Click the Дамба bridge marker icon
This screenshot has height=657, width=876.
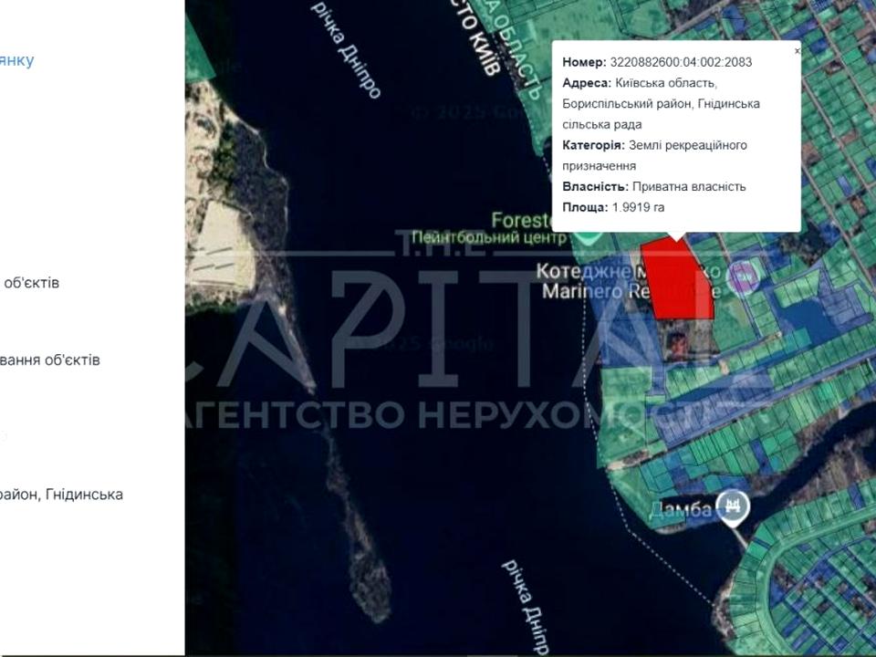coord(733,506)
